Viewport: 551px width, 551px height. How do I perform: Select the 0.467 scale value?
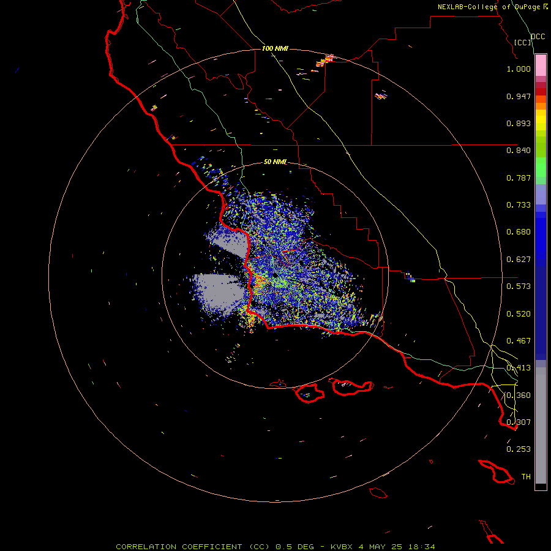(519, 341)
